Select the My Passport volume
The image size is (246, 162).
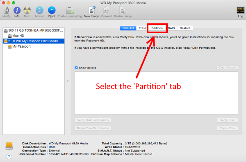tap(34, 46)
